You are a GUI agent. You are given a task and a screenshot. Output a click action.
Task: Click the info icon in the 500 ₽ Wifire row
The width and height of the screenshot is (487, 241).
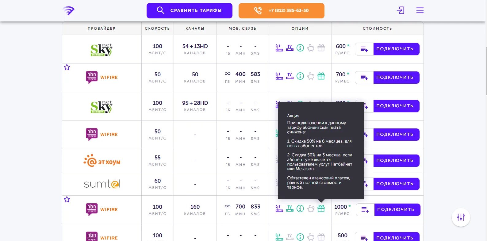tap(300, 237)
